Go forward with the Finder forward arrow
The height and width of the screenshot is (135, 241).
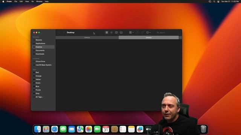[64, 33]
